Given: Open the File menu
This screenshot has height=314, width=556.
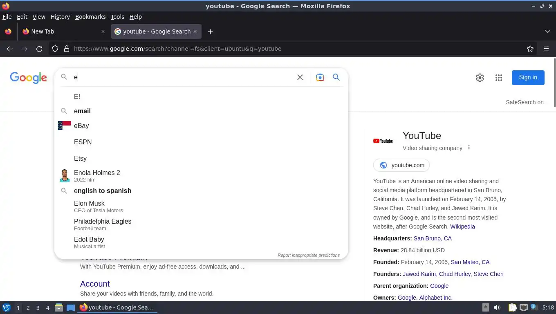Looking at the screenshot, I should click(x=7, y=17).
